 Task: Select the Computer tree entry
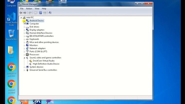coord(34,24)
